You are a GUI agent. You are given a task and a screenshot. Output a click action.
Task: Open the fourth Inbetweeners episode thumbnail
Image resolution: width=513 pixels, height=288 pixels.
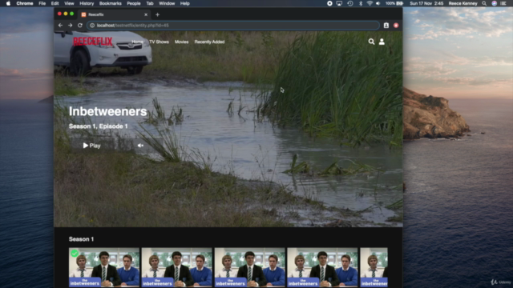tap(322, 267)
